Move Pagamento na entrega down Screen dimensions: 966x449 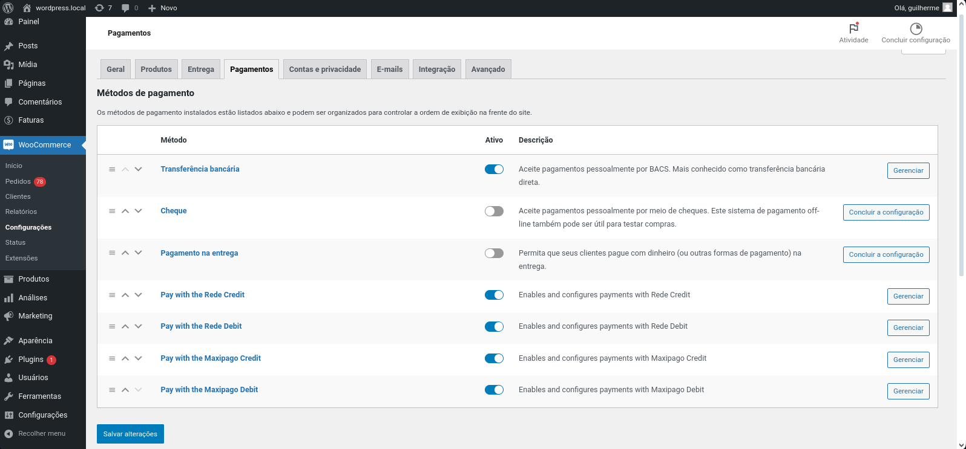139,253
